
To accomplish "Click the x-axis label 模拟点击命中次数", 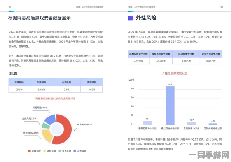I will (x=170, y=129).
